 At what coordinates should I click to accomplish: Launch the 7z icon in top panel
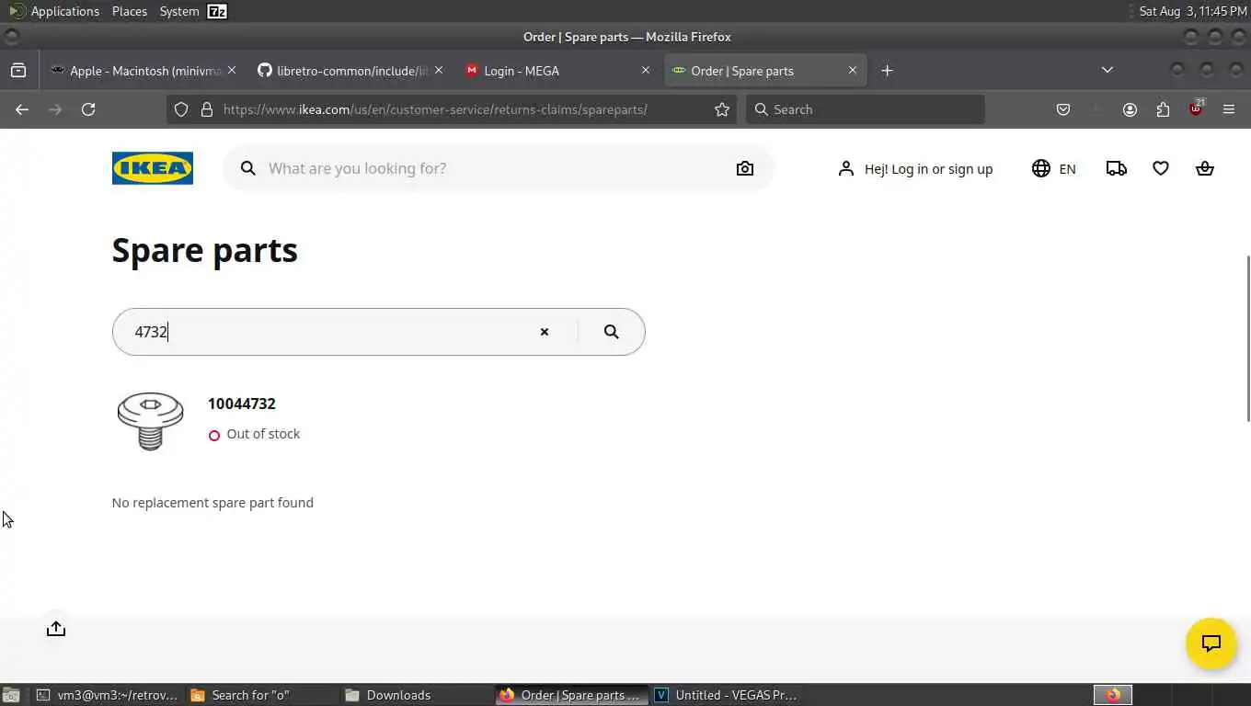(217, 11)
